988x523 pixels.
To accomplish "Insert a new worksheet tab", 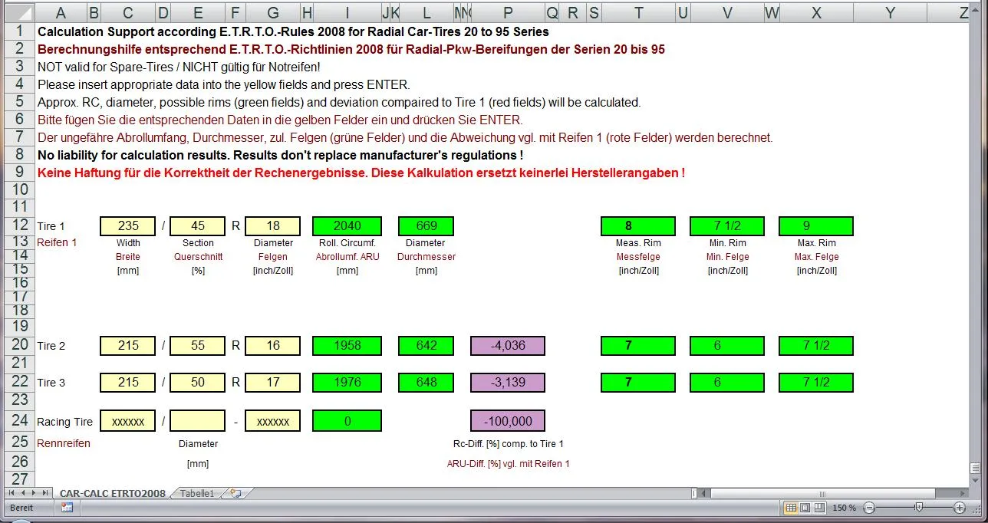I will (x=235, y=493).
